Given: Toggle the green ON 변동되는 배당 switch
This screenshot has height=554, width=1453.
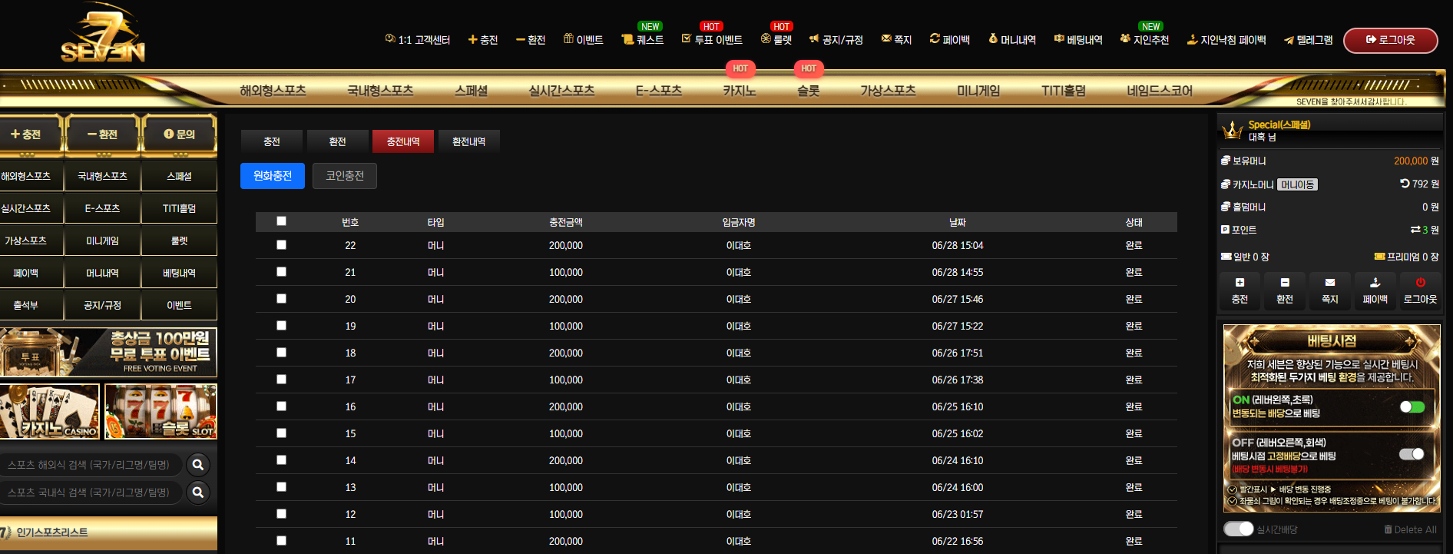Looking at the screenshot, I should (x=1412, y=406).
